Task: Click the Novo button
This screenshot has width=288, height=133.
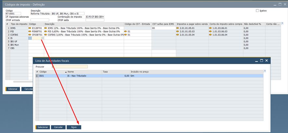Action: [x=74, y=127]
